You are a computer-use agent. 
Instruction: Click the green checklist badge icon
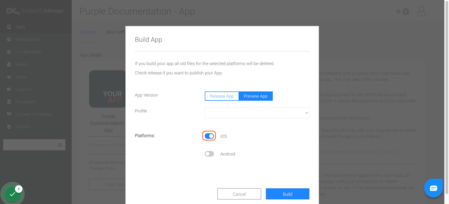13,194
